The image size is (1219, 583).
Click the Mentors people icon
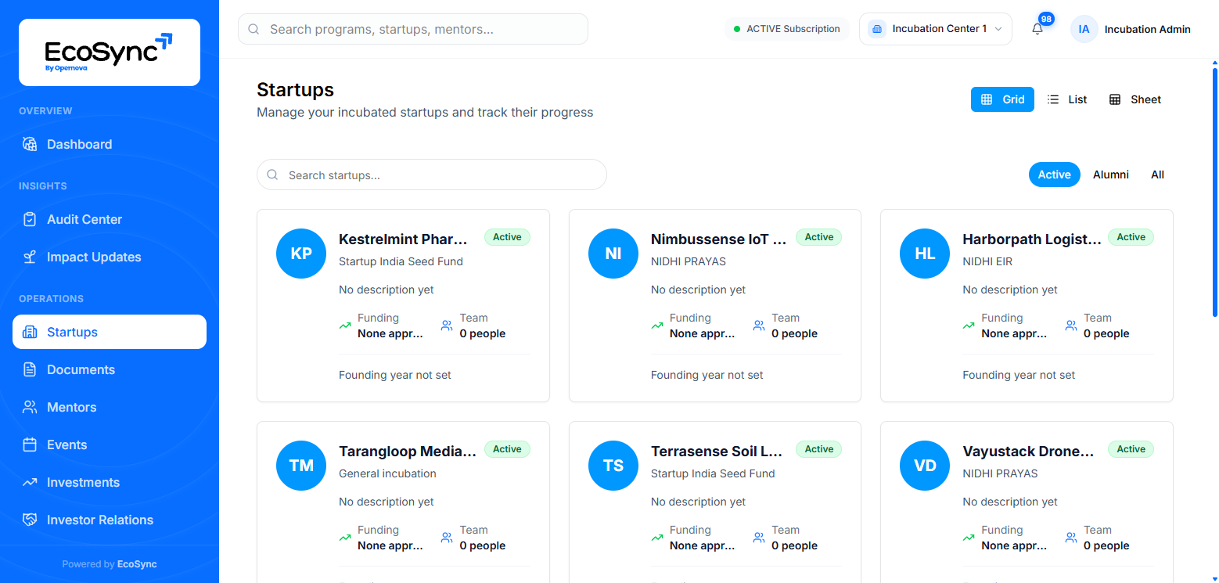tap(30, 407)
